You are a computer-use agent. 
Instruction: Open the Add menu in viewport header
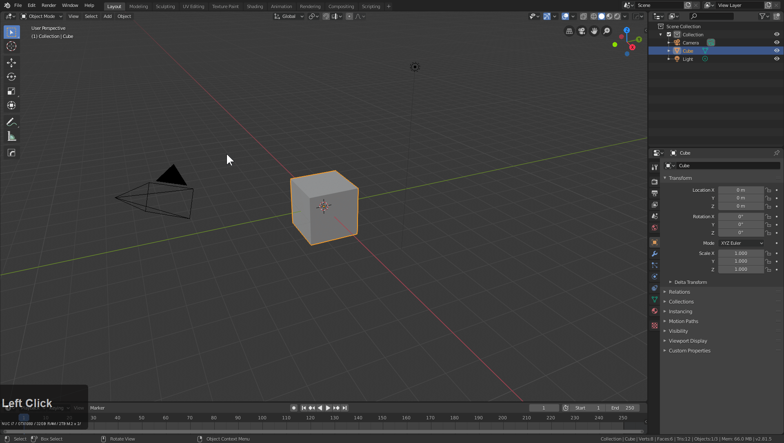coord(107,16)
